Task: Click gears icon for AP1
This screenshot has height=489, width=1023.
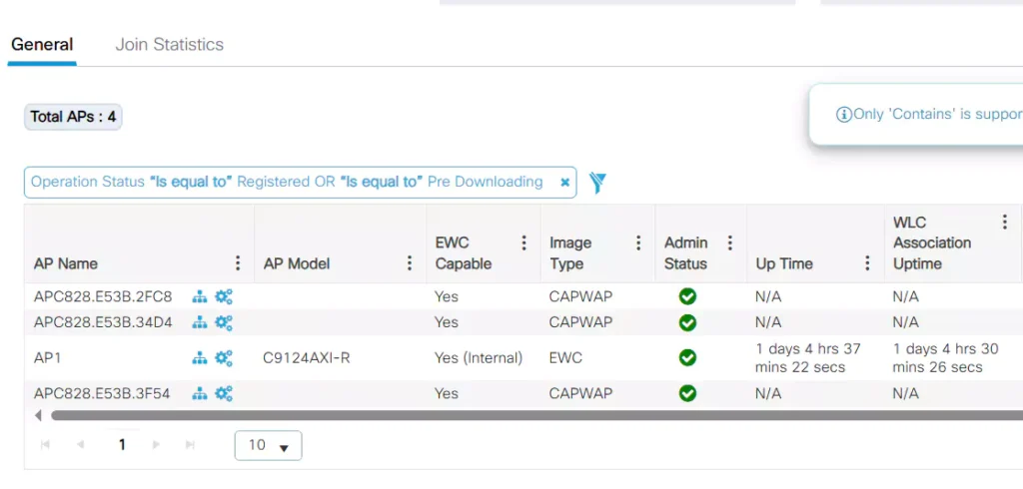Action: coord(224,357)
